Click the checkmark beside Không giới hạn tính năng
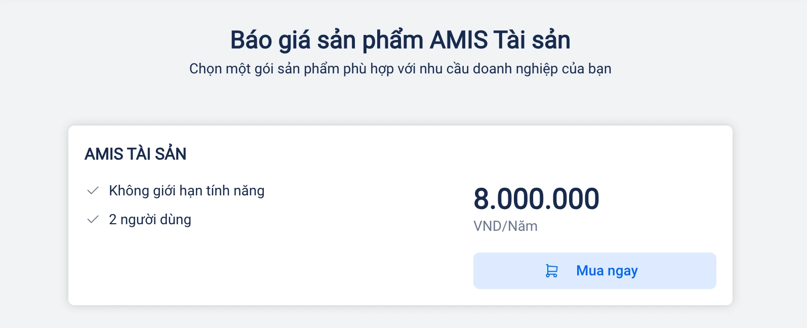This screenshot has height=328, width=807. [x=93, y=191]
